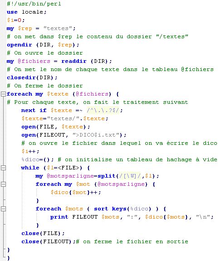Click the ">DICO$i.txt" string
This screenshot has width=221, height=261.
coord(96,135)
